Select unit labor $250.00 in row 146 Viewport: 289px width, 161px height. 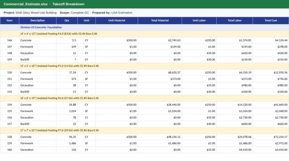pyautogui.click(x=199, y=40)
